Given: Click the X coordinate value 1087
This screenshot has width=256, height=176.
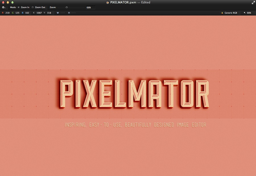Looking at the screenshot, I should click(39, 13).
